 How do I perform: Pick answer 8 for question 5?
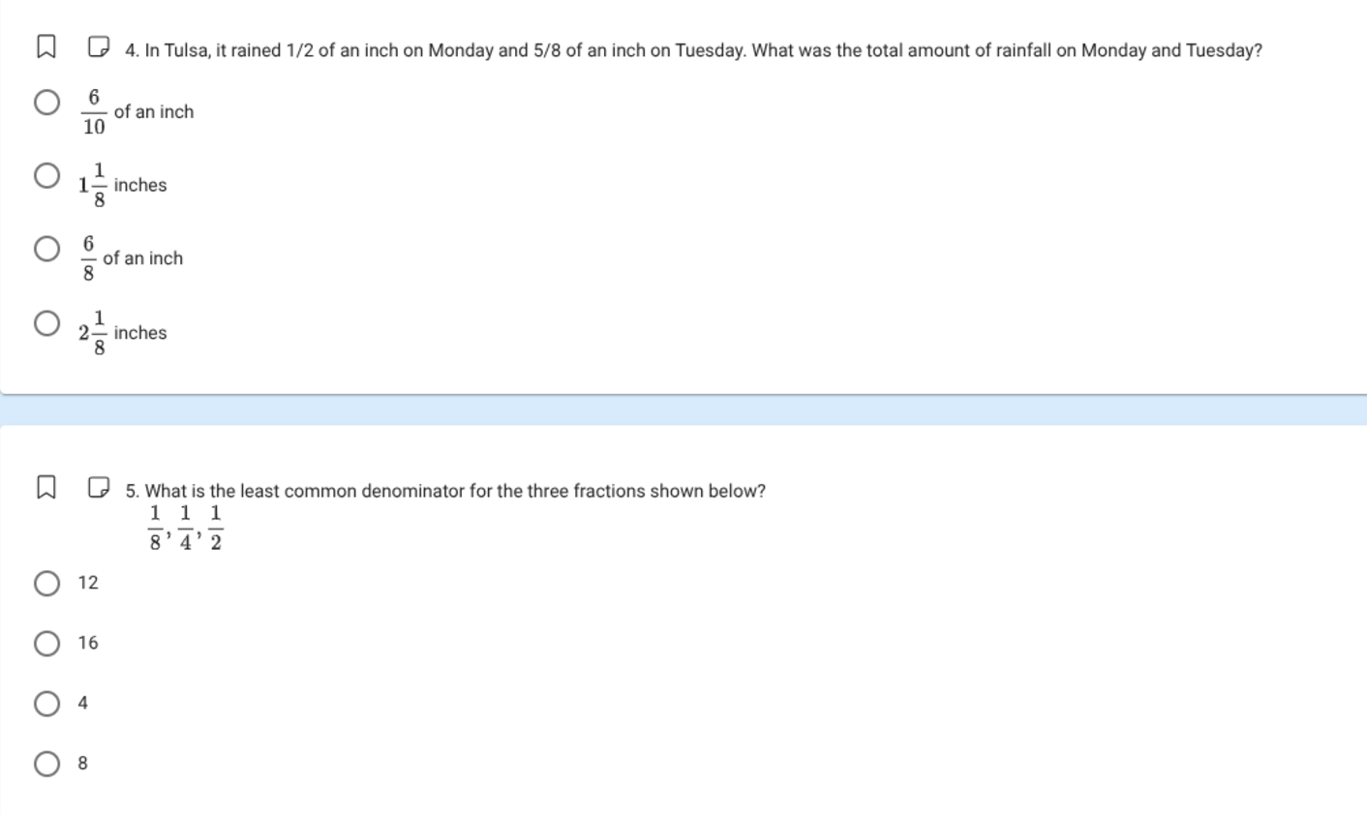click(x=46, y=764)
